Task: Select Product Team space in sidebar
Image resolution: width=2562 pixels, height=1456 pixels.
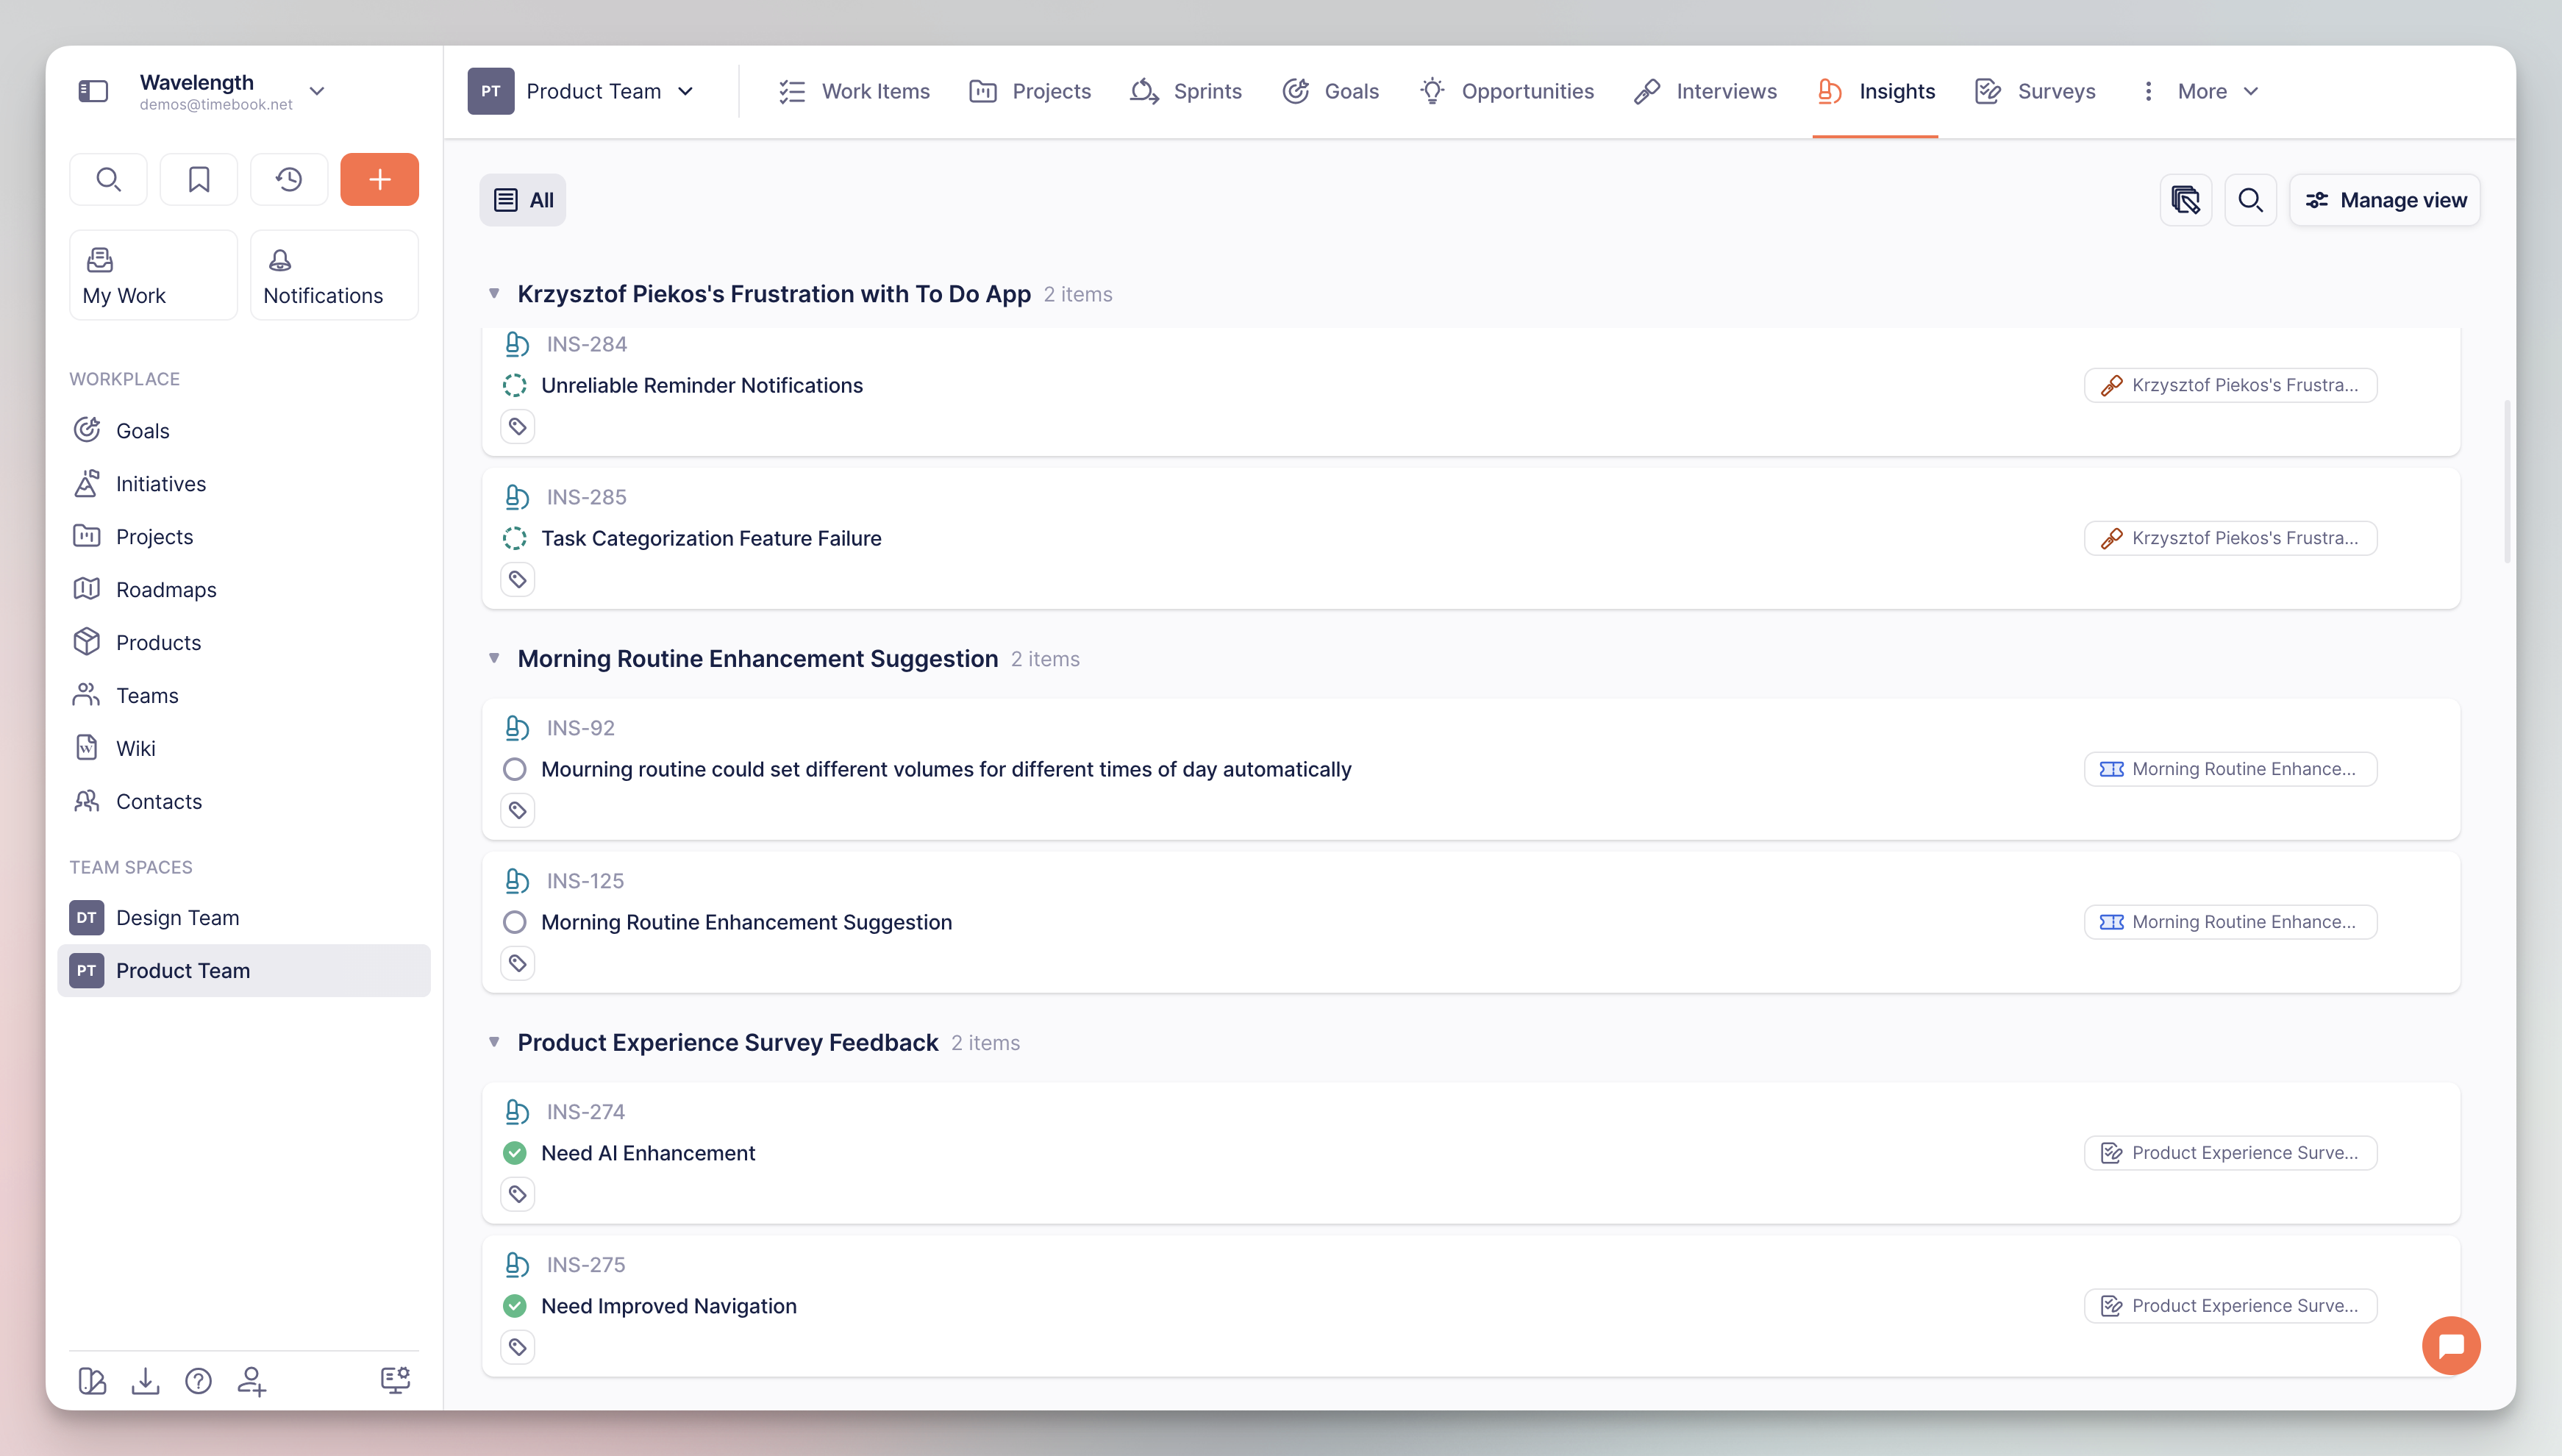Action: point(243,970)
